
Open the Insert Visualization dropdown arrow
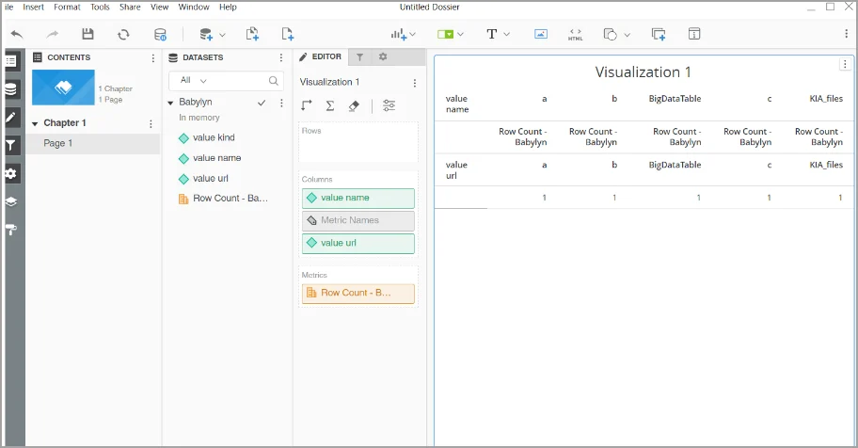point(413,34)
